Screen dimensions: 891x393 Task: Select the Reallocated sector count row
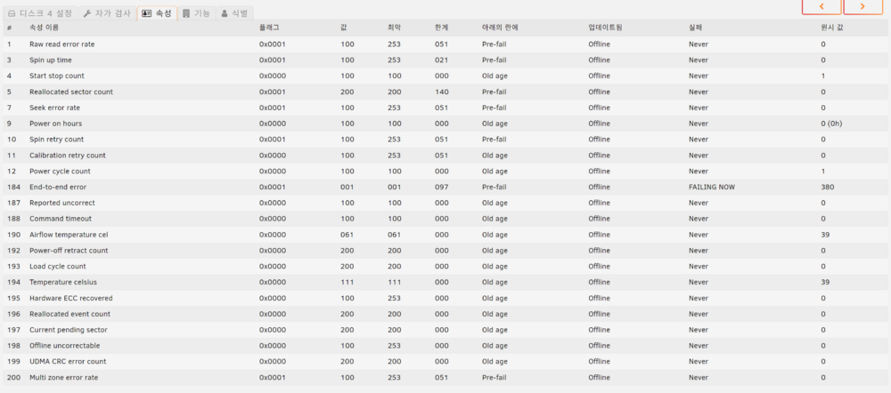(x=445, y=92)
